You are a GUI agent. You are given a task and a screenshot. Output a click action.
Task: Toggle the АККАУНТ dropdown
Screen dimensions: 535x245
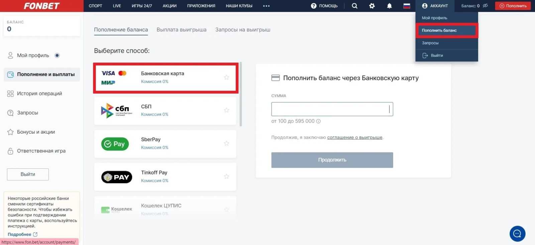pos(435,6)
